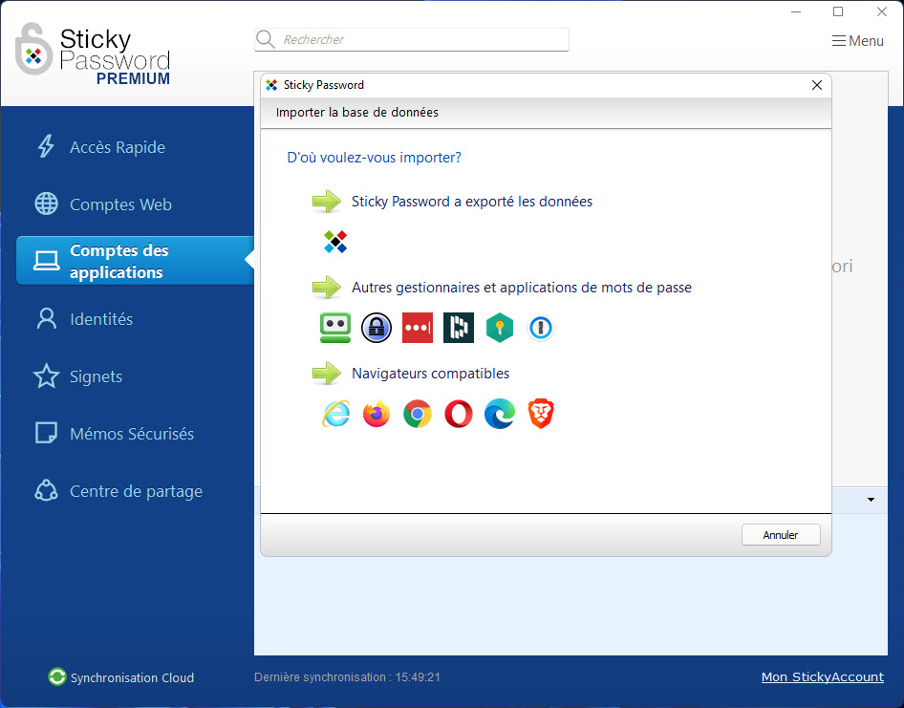The width and height of the screenshot is (904, 708).
Task: Import from Microsoft Edge browser
Action: (x=499, y=414)
